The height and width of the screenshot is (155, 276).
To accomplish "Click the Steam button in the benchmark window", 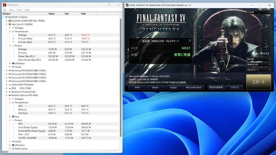I will [155, 87].
